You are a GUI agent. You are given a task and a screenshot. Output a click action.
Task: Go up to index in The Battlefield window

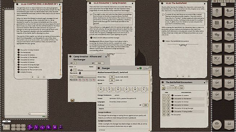click(183, 76)
